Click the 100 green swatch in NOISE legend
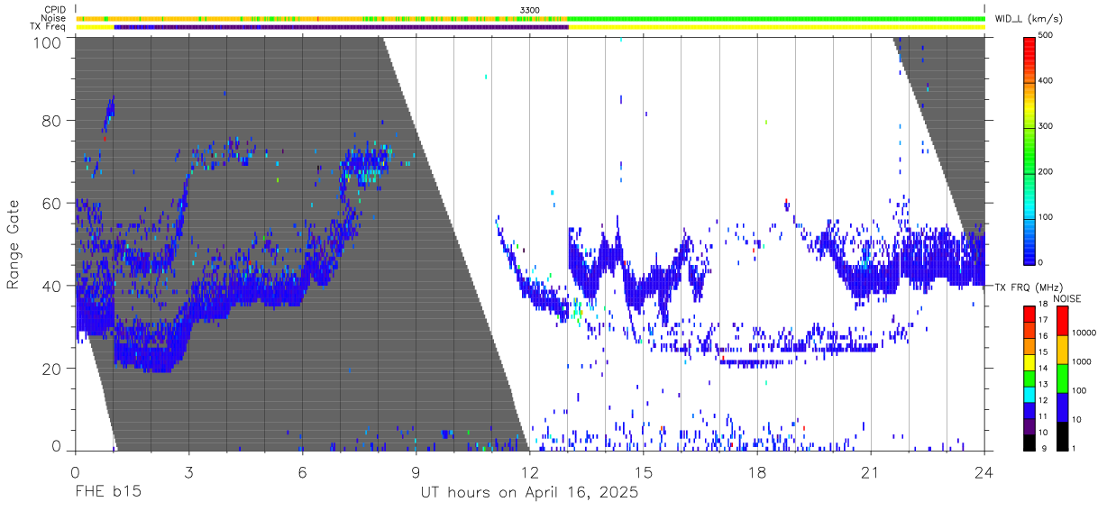Image resolution: width=1107 pixels, height=511 pixels. tap(1062, 378)
